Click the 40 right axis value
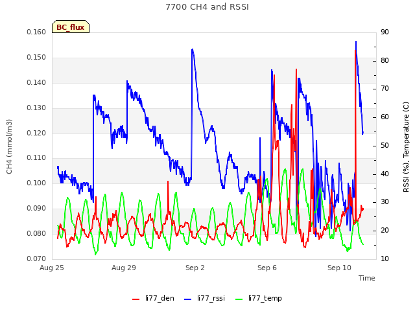 385,174
